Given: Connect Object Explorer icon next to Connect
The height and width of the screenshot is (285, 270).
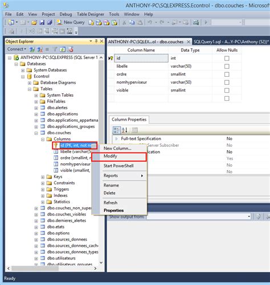Looking at the screenshot, I should pos(32,49).
